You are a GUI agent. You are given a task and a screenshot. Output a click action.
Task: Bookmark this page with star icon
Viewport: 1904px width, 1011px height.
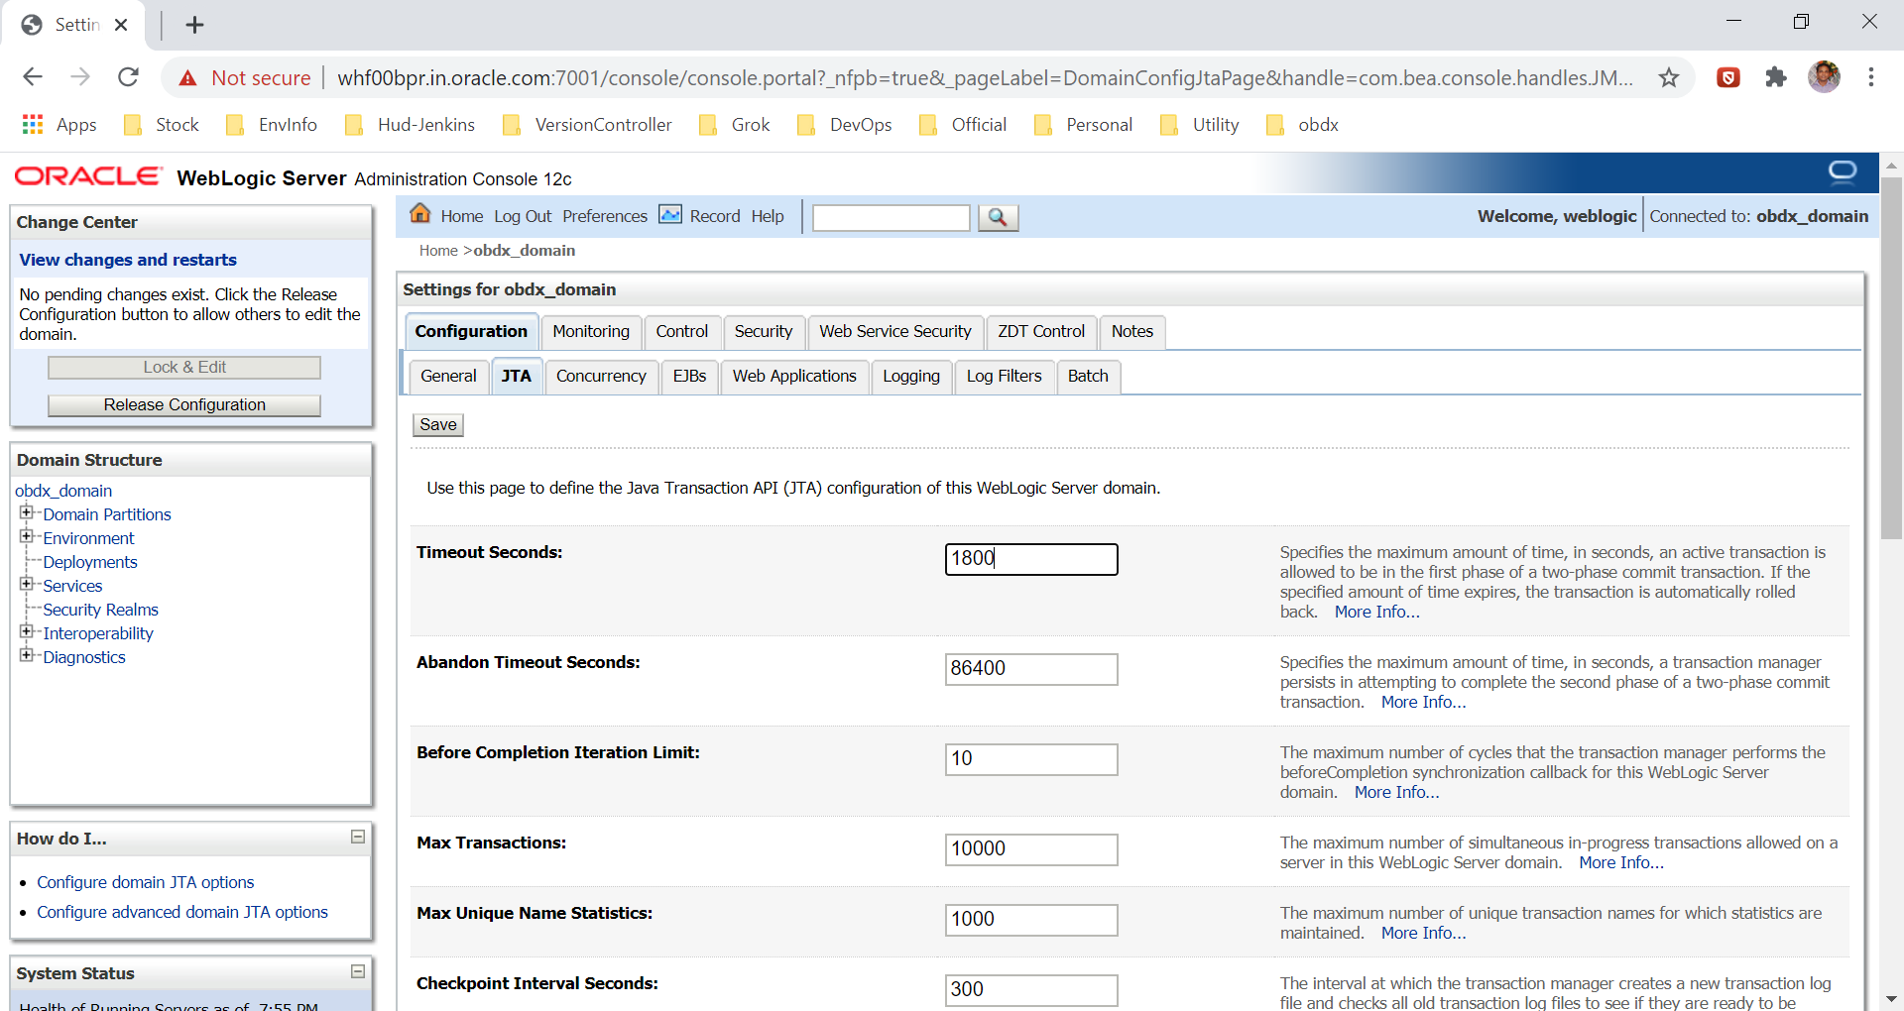pyautogui.click(x=1669, y=77)
